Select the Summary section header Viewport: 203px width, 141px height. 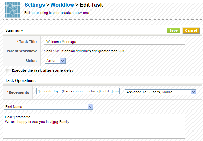coord(14,30)
